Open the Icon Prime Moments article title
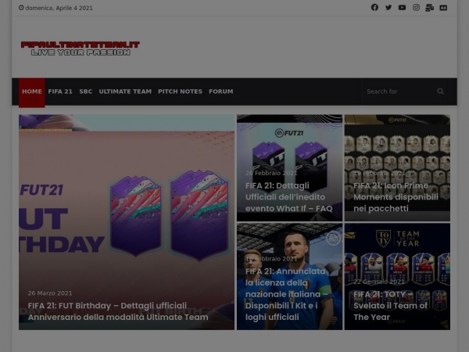Screen dimensions: 469x352 396,197
